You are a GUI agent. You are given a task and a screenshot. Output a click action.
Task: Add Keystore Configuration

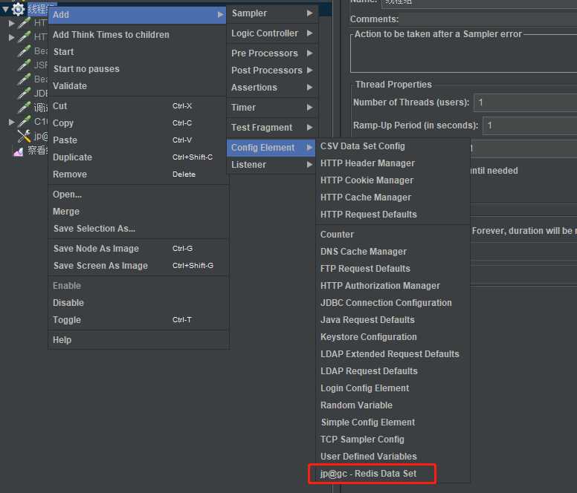tap(393, 337)
